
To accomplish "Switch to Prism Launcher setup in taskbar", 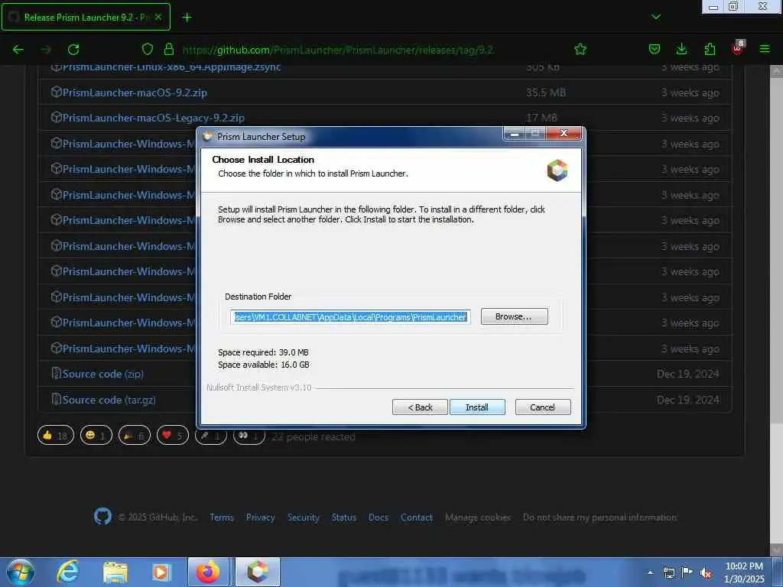I will (x=257, y=572).
